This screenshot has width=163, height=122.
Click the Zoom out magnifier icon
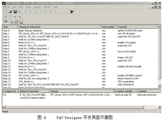(x=35, y=12)
